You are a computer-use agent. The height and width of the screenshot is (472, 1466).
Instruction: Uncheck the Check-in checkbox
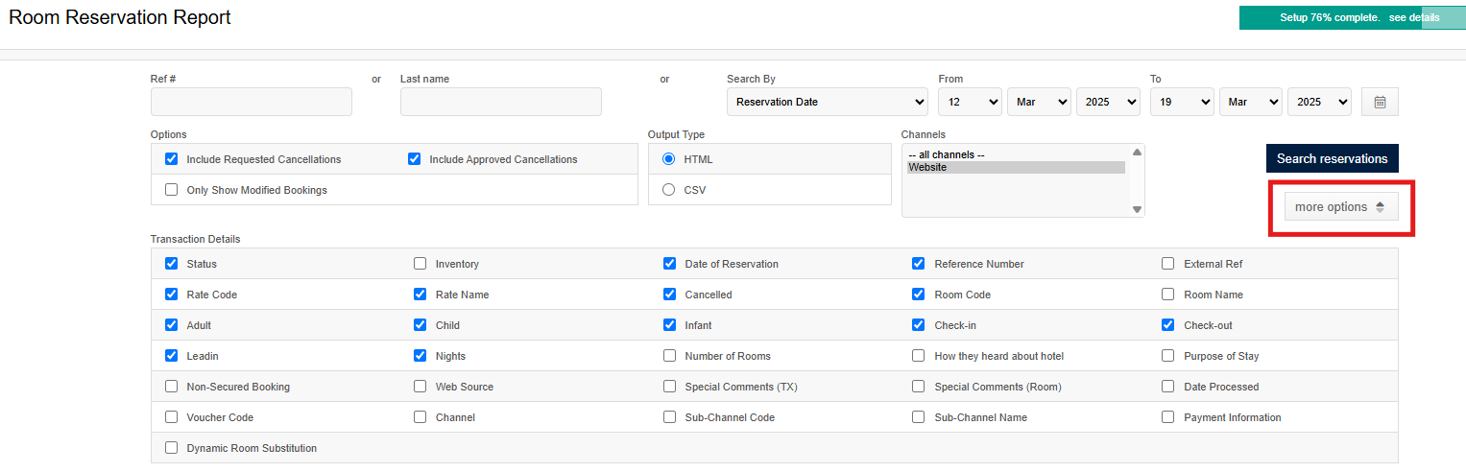point(919,325)
